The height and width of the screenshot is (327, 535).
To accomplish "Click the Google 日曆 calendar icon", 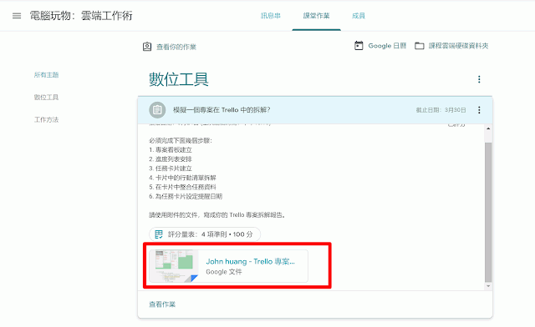I will tap(359, 45).
